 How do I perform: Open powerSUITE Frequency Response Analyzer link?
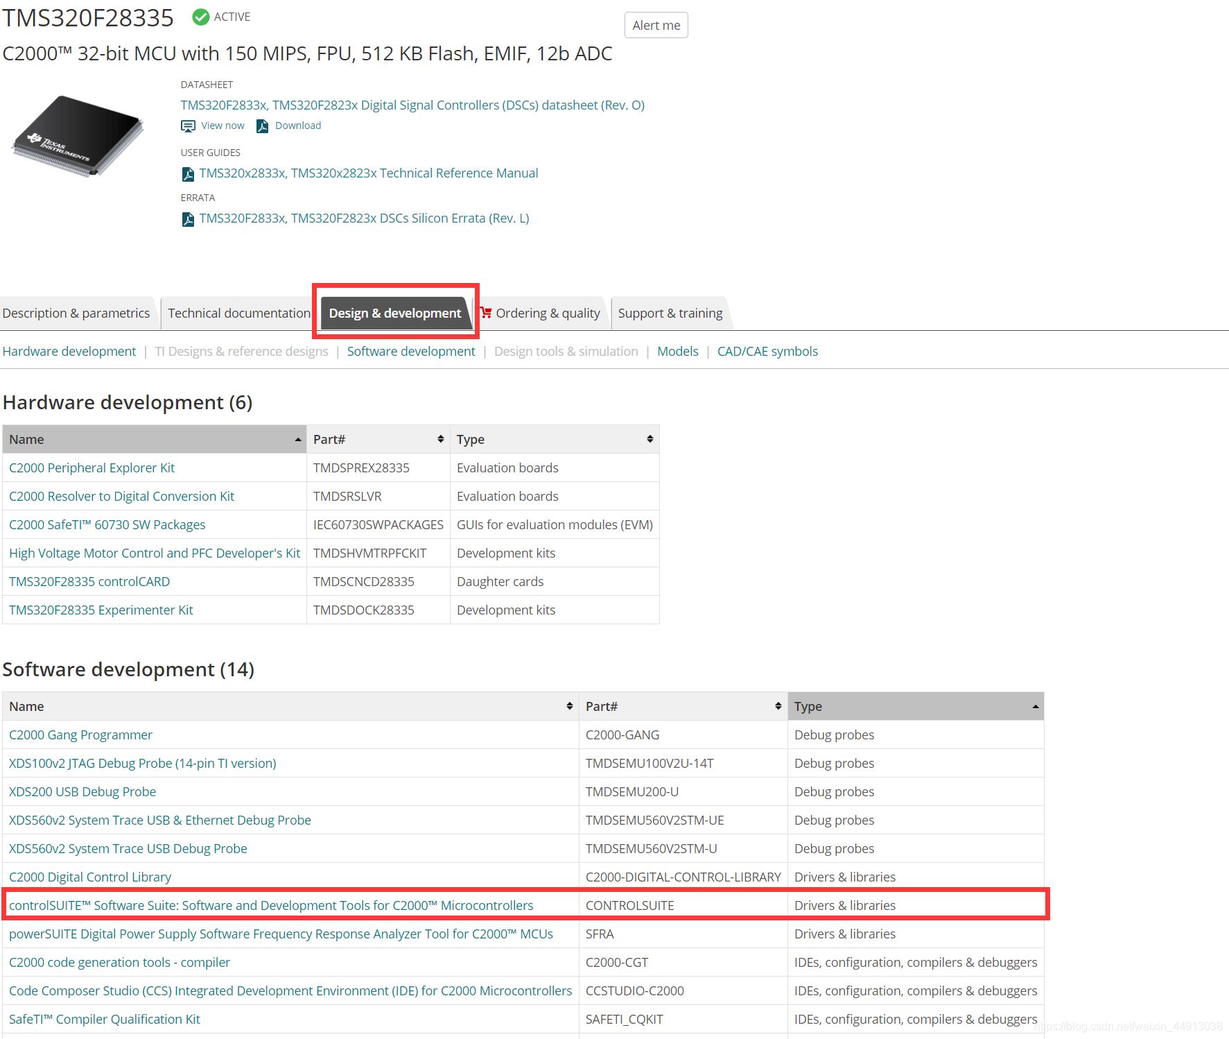coord(281,934)
